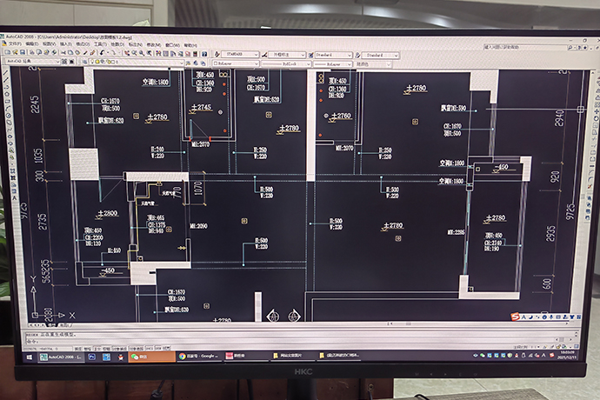Click the Workspace settings icon

pos(63,62)
